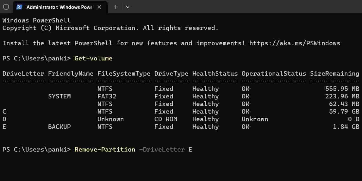
Task: Open a new tab with plus button
Action: (x=116, y=7)
